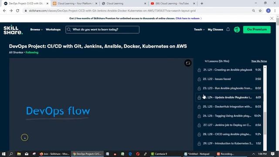Switch to the Cloud Learning tab

pyautogui.click(x=124, y=3)
